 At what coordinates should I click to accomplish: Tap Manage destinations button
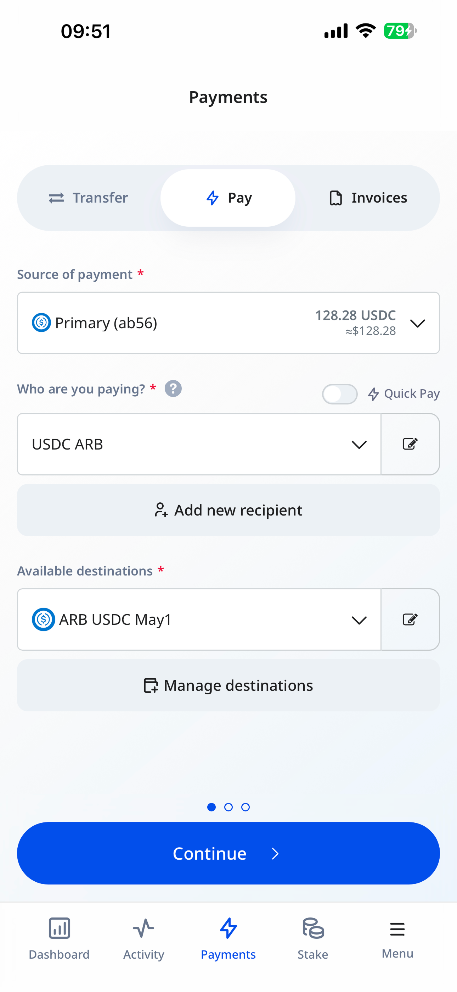[228, 685]
